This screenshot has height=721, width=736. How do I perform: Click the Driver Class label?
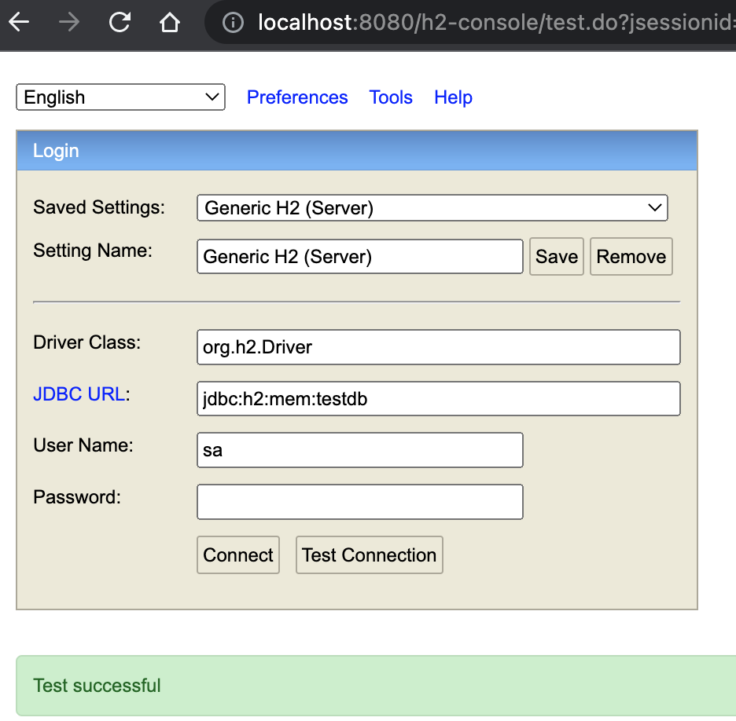(x=86, y=342)
